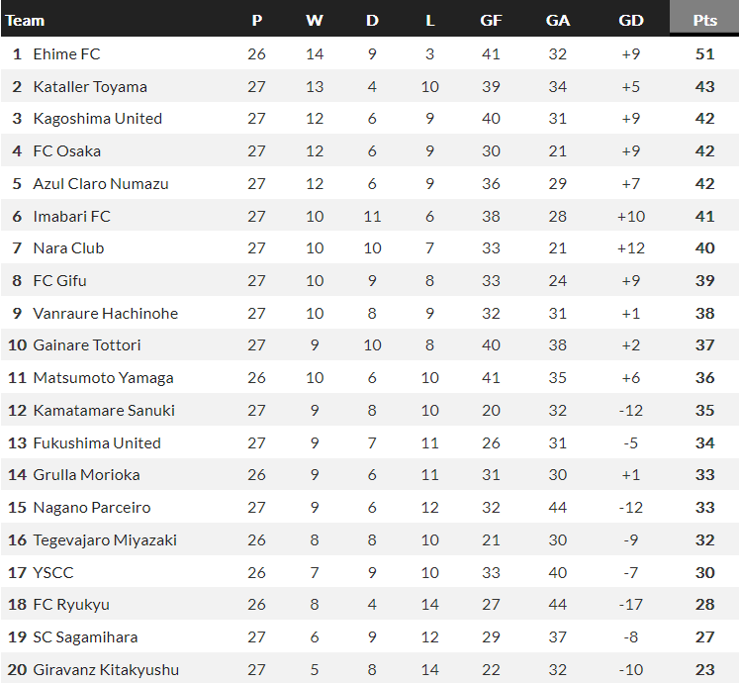Select Matsumoto Yamaga in the table
Screen dimensions: 739x683
pyautogui.click(x=103, y=377)
